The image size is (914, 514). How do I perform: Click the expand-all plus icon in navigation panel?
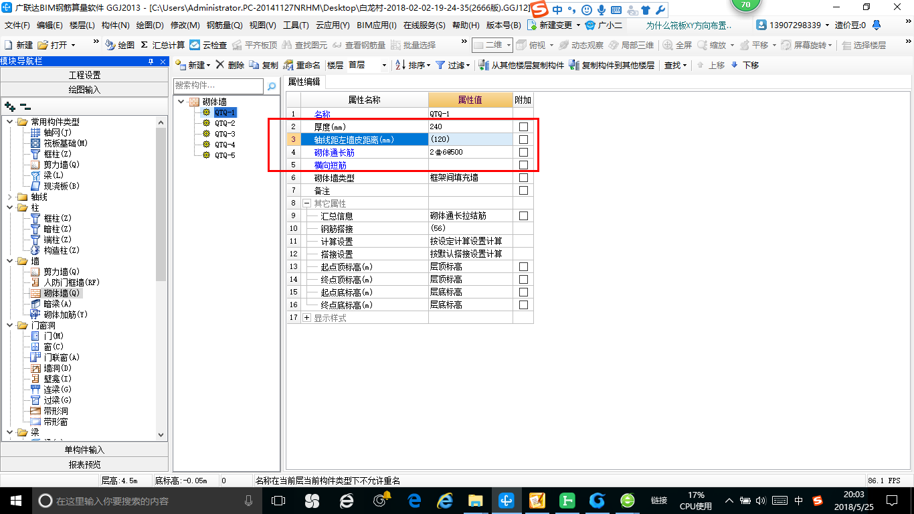click(9, 106)
